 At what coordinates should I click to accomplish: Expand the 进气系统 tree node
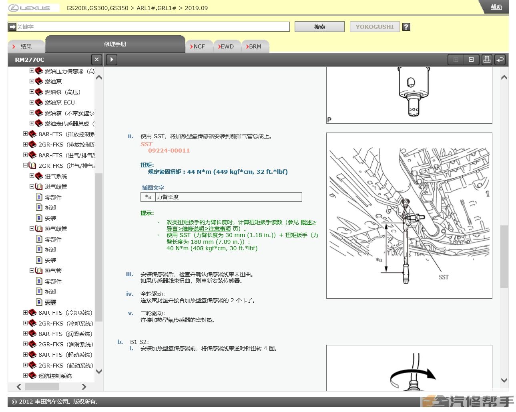tap(32, 176)
